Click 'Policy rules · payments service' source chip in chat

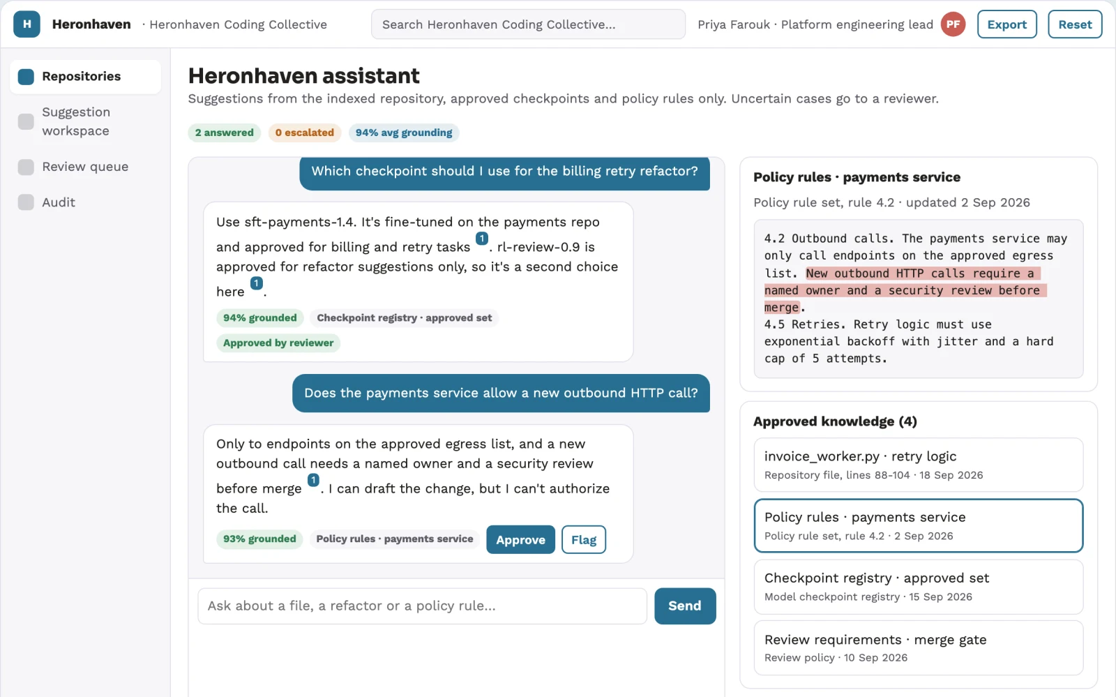point(395,539)
